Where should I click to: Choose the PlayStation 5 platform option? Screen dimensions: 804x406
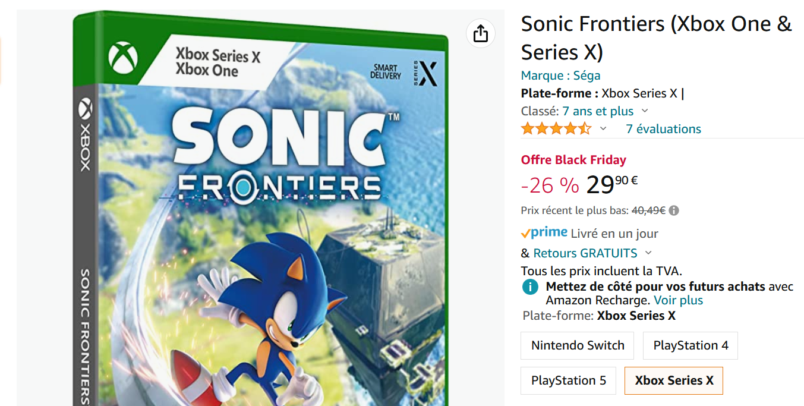point(569,380)
